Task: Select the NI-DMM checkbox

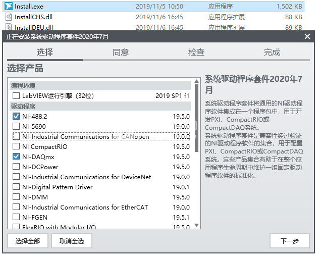Action: pyautogui.click(x=16, y=197)
